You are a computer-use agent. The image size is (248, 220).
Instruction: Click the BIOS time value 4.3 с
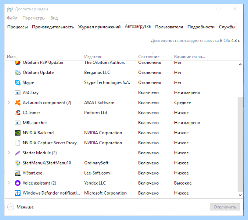coord(236,41)
